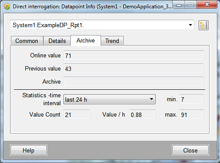Click inside the datapoint name combo box
Viewport: 220px width, 163px height.
[102, 25]
